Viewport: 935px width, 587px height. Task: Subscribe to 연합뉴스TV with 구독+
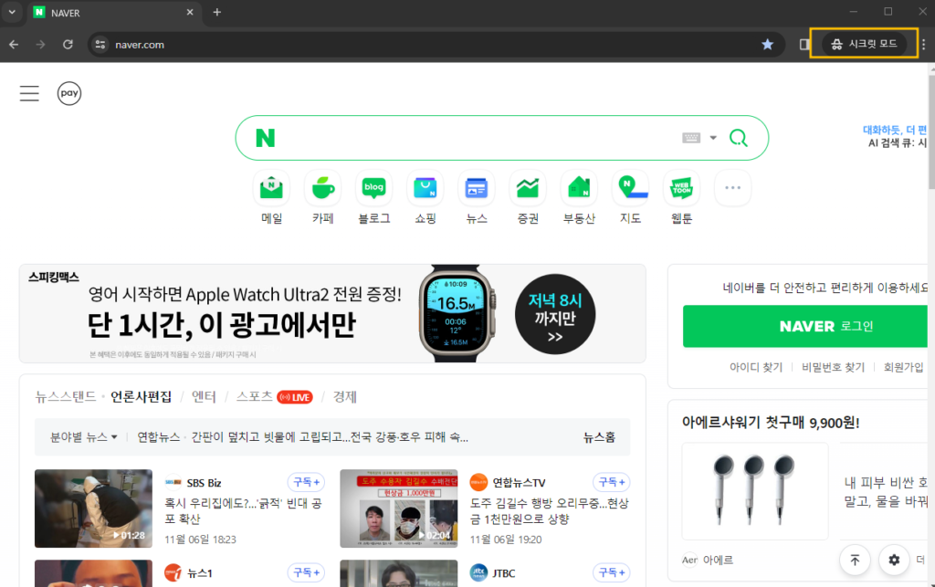(x=611, y=482)
